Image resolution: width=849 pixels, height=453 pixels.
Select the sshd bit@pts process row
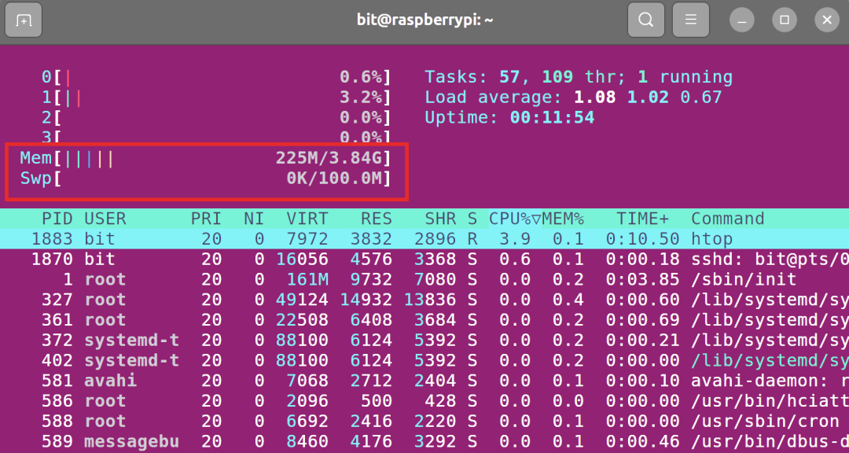[424, 260]
